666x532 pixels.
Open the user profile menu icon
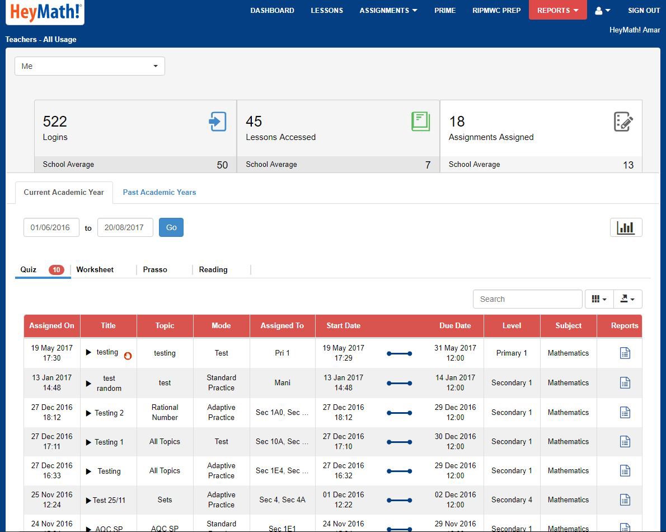602,11
